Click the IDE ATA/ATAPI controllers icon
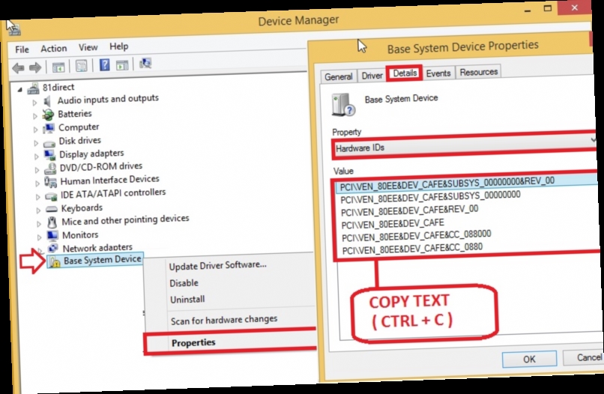This screenshot has height=394, width=604. pos(51,196)
